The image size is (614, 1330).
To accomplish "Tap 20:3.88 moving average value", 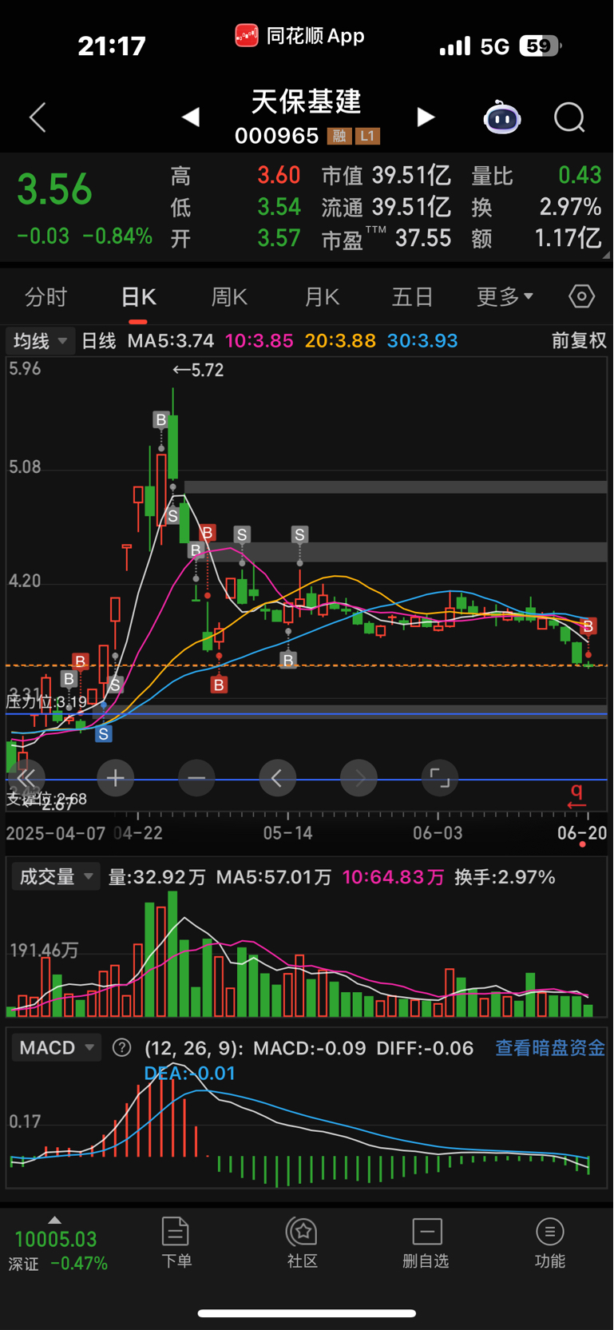I will [x=340, y=341].
